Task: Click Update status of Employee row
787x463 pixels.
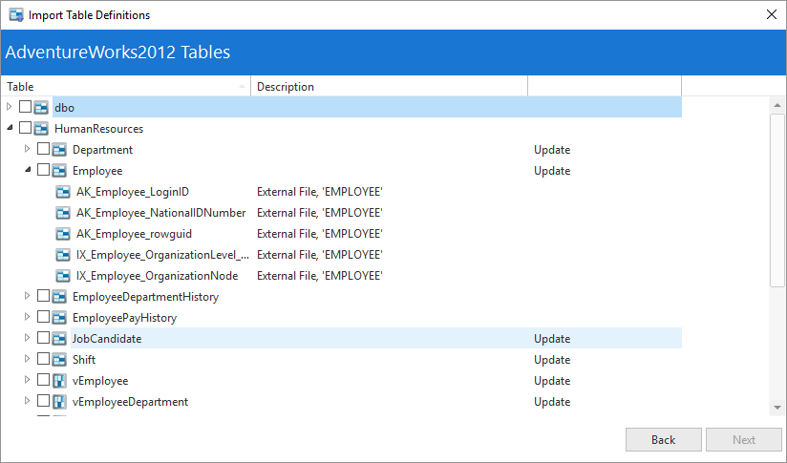Action: coord(552,171)
